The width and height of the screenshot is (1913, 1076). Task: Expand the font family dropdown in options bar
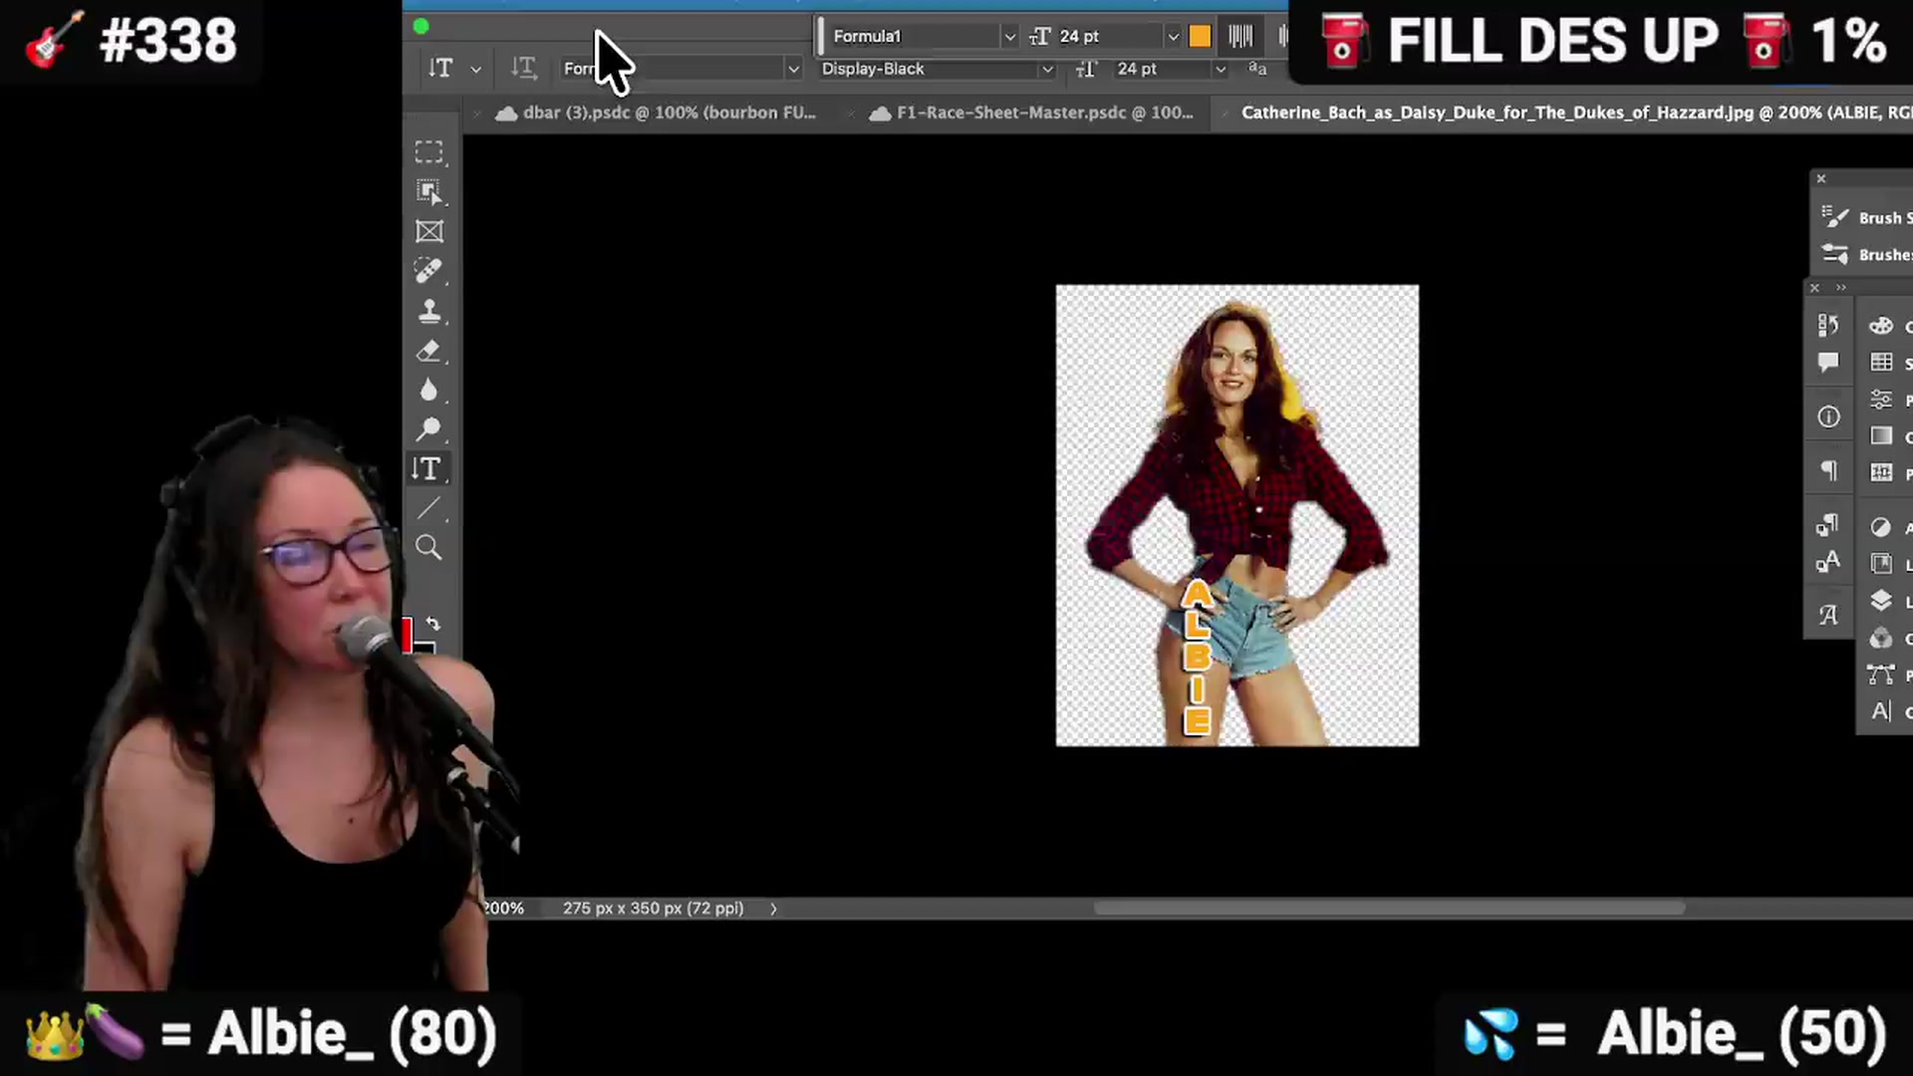(x=793, y=69)
